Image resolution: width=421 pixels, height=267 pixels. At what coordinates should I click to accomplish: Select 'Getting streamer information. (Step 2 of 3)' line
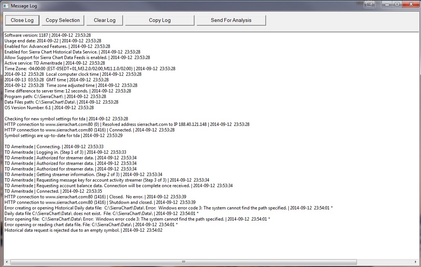pyautogui.click(x=83, y=175)
